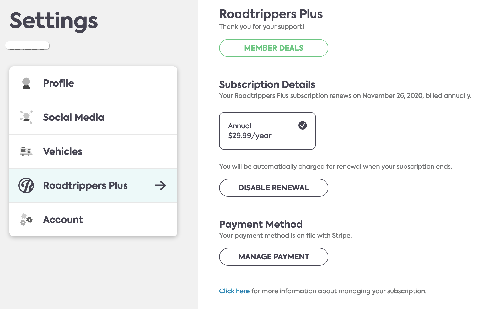Image resolution: width=483 pixels, height=309 pixels.
Task: Click the Account gears icon
Action: pyautogui.click(x=26, y=219)
